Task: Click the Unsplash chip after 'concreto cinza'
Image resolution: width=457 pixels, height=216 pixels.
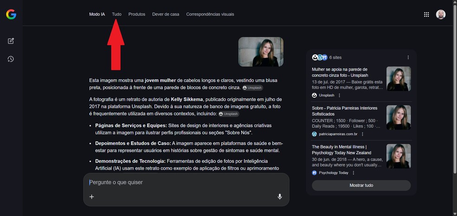Action: pos(253,88)
